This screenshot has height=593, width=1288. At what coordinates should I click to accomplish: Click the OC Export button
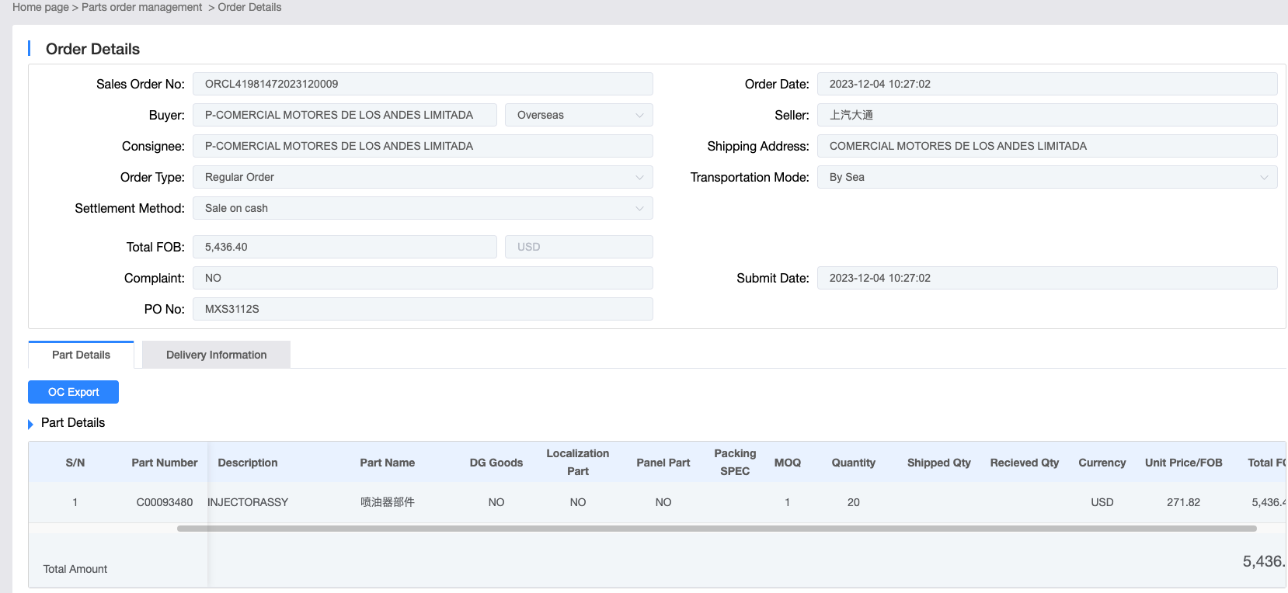point(73,392)
